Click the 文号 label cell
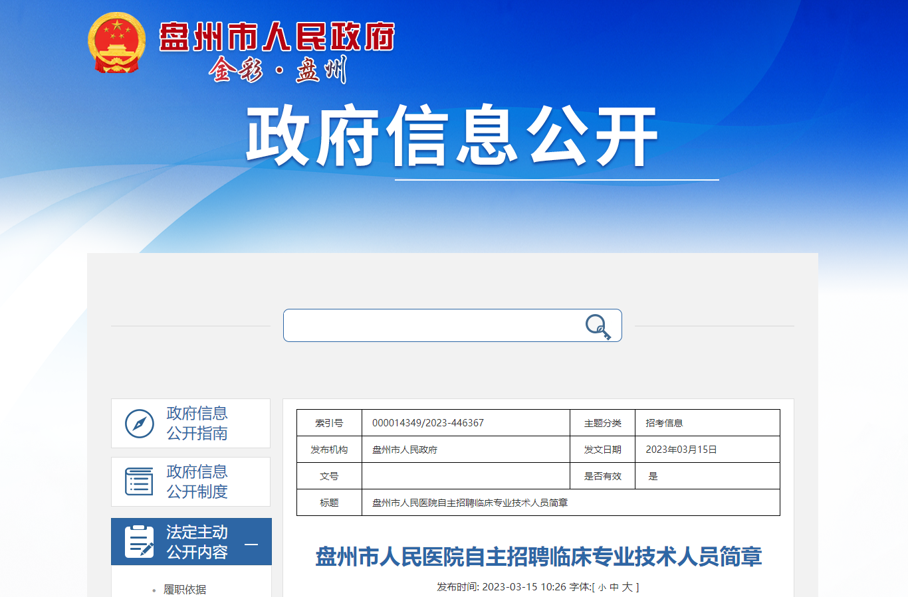The height and width of the screenshot is (597, 908). point(329,476)
